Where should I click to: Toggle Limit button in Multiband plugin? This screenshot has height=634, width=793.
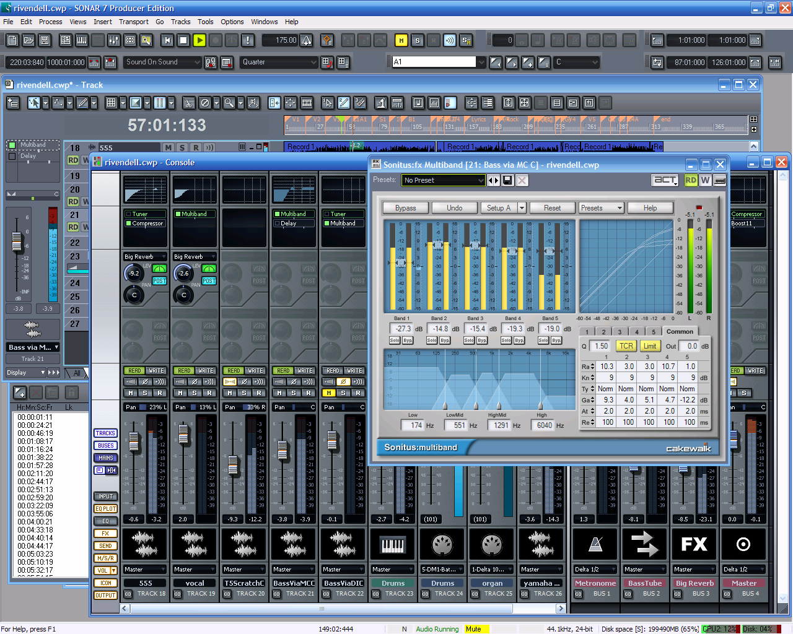[649, 346]
